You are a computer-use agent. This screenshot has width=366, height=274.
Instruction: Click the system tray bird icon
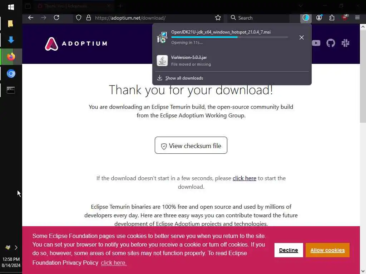click(x=8, y=248)
